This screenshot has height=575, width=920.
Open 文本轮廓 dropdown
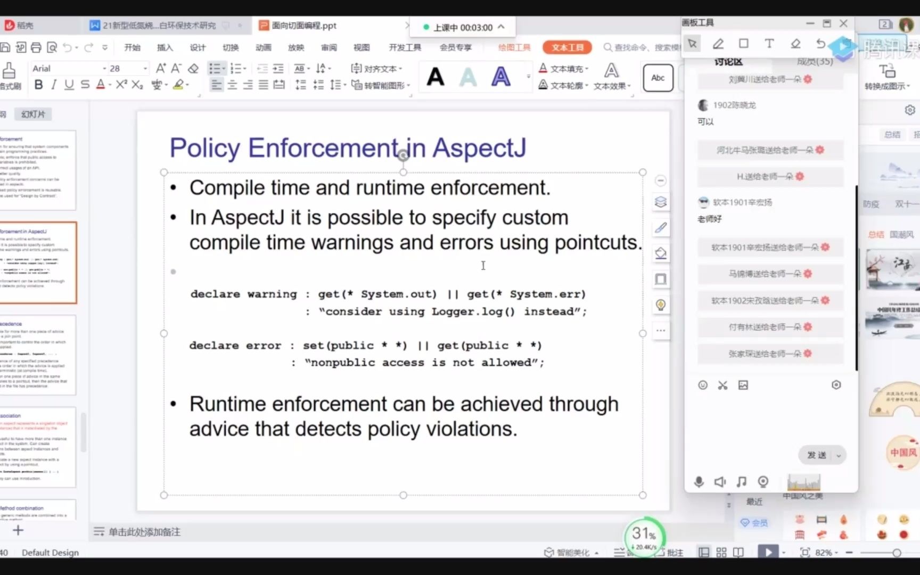pyautogui.click(x=563, y=85)
